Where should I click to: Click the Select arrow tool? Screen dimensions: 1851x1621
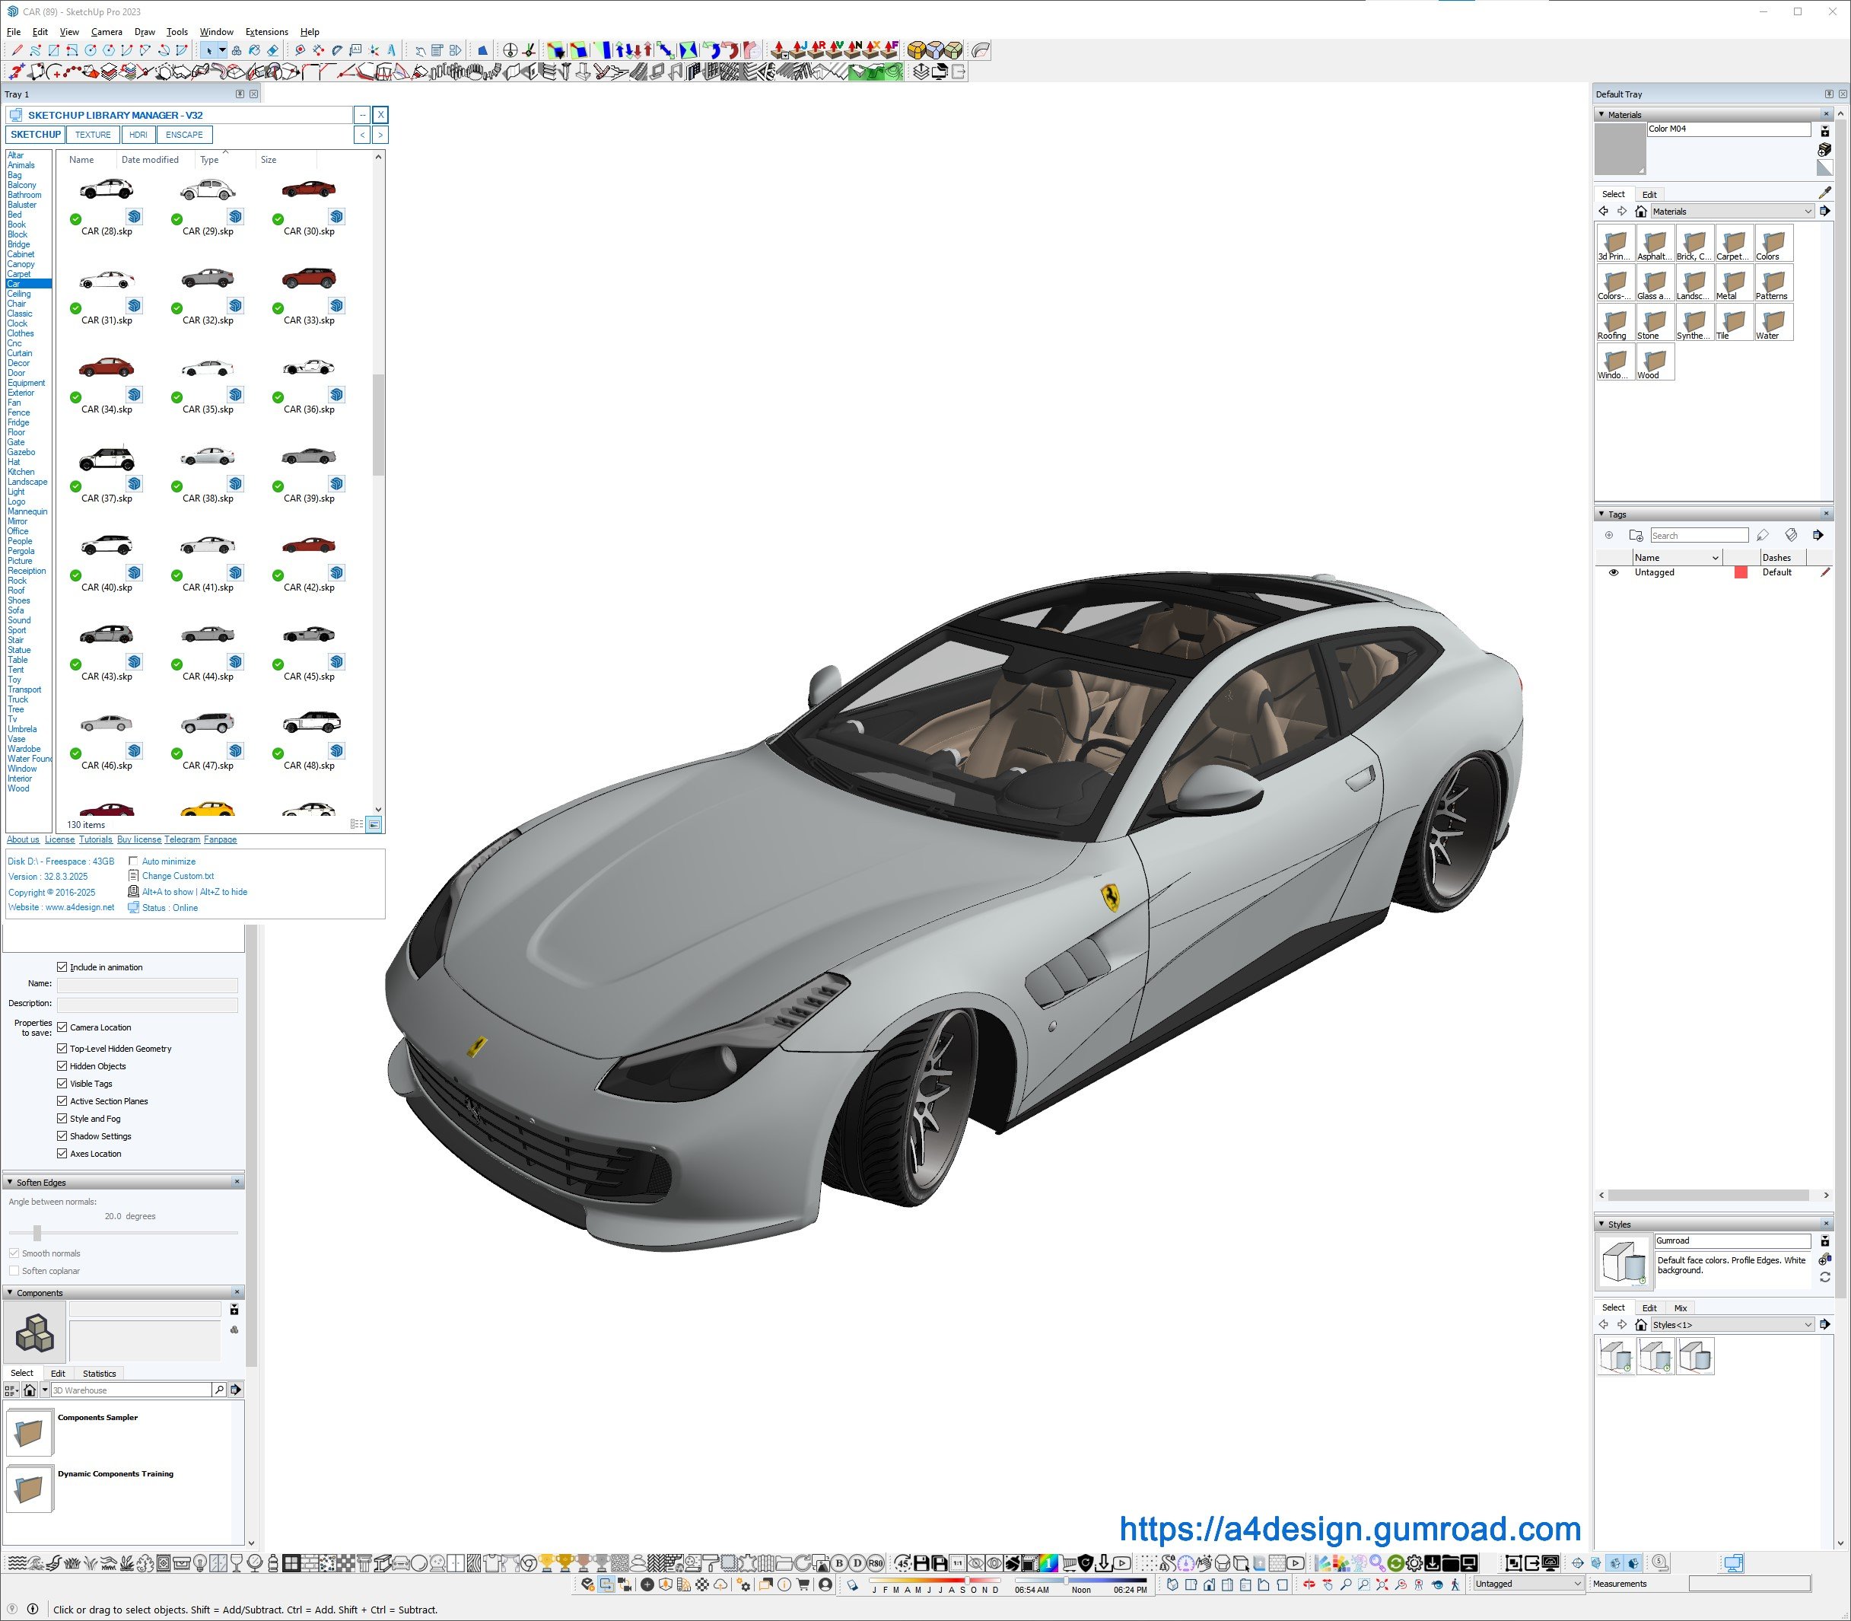coord(209,51)
